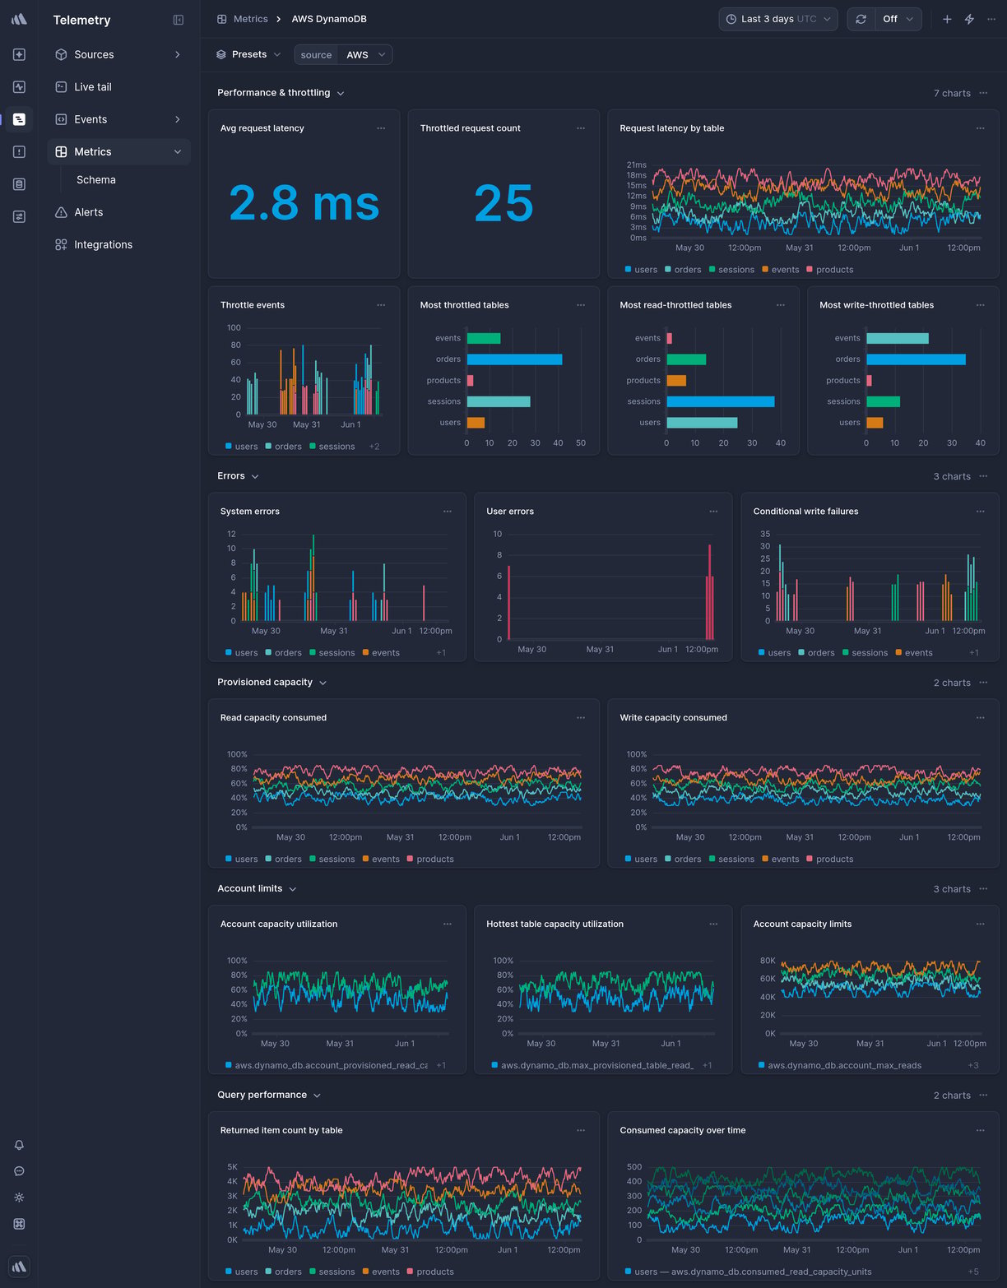Open the uptime pulse icon in rail
The image size is (1007, 1288).
coord(19,86)
